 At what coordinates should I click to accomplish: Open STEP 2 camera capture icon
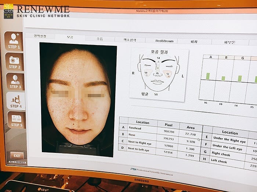coord(14,62)
